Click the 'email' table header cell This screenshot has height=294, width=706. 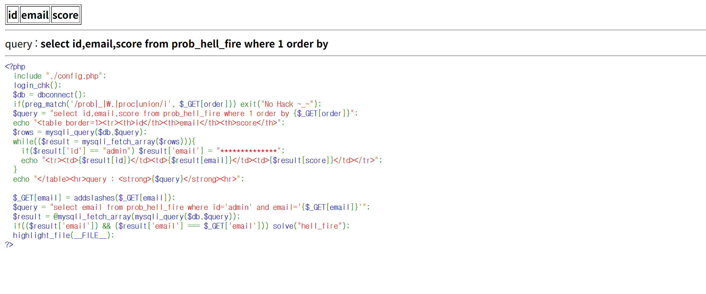pyautogui.click(x=35, y=15)
